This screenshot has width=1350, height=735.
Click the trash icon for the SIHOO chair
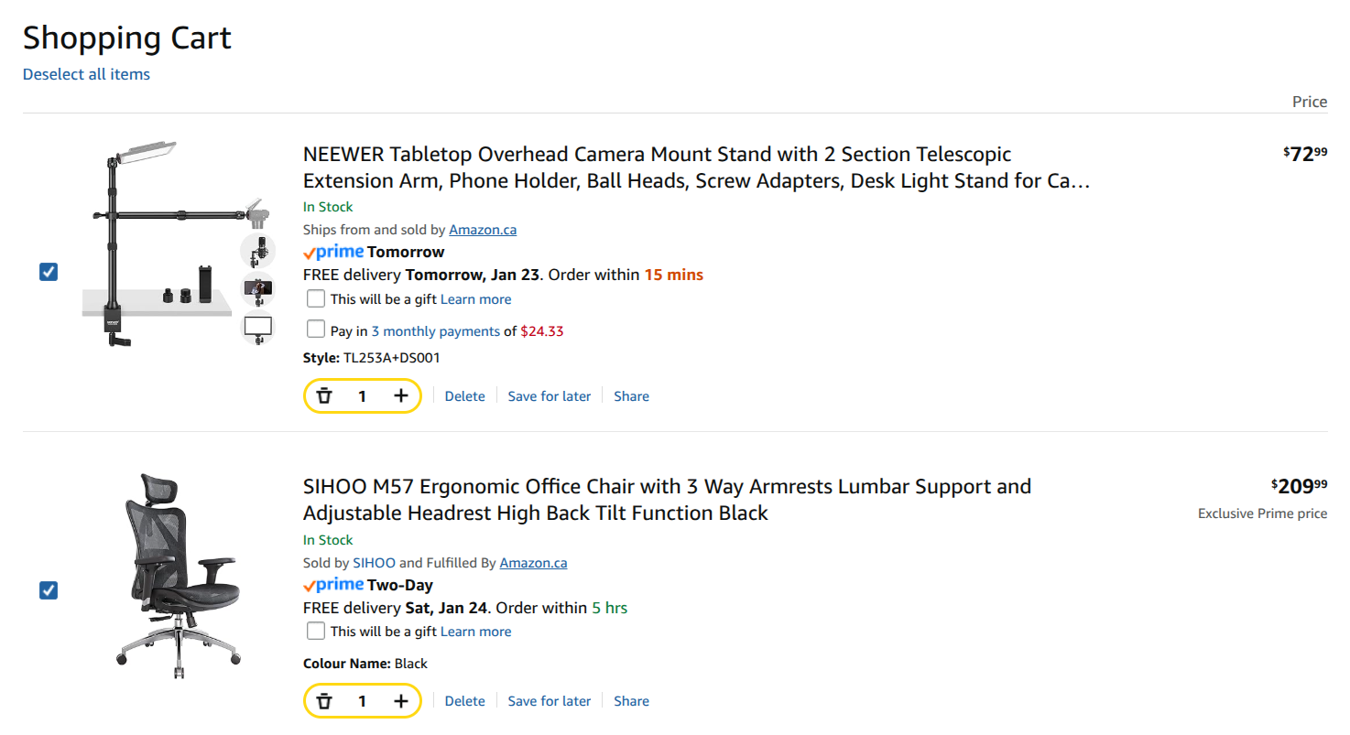(324, 701)
